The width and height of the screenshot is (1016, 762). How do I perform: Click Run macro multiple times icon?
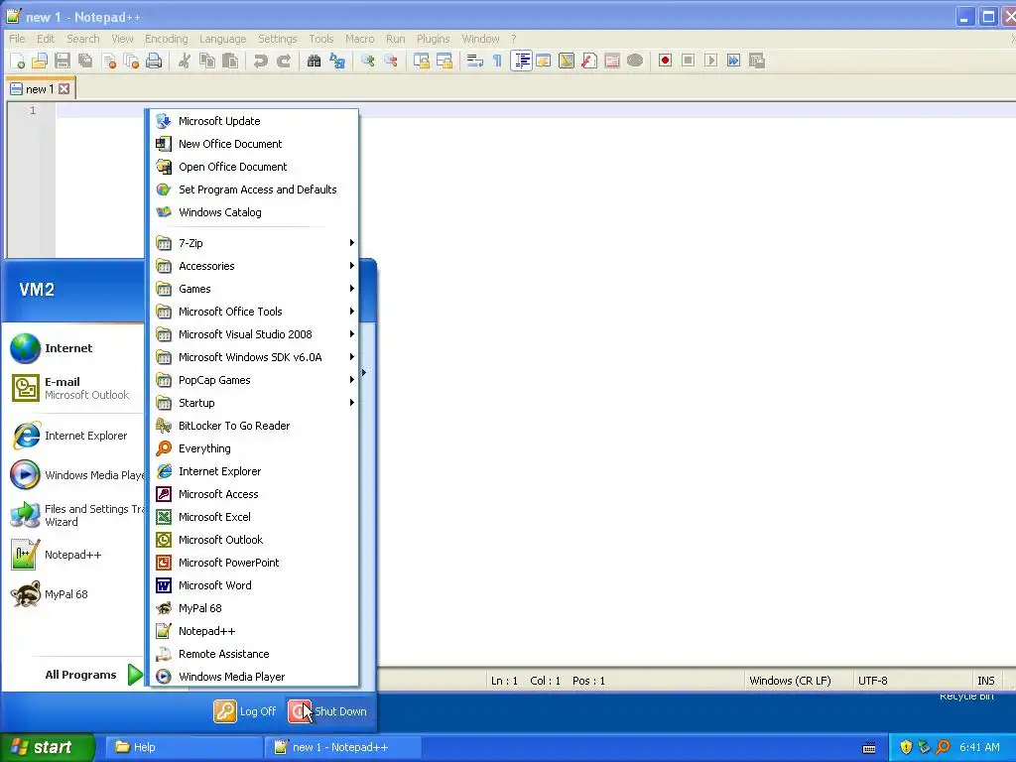(x=733, y=61)
